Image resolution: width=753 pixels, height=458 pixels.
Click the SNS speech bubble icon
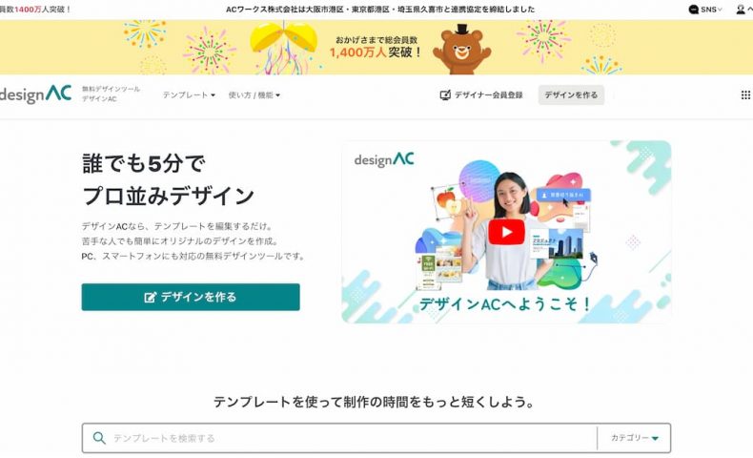point(693,10)
